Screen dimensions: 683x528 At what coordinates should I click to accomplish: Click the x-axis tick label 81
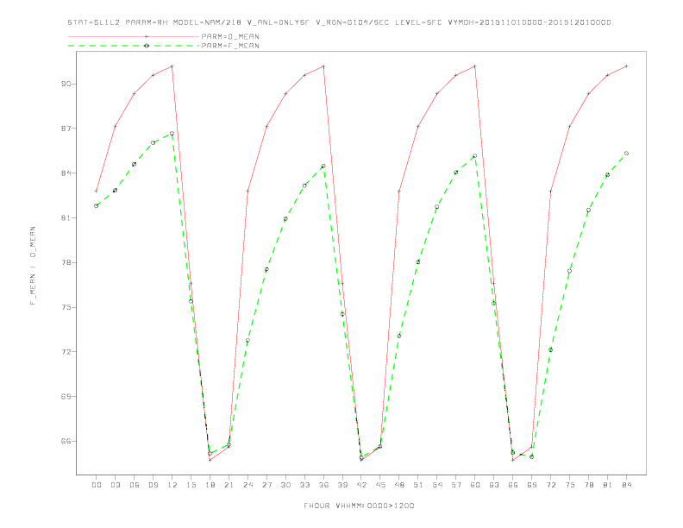(x=608, y=485)
